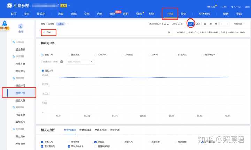
Task: Enable the 直通车参考价 checkbox
Action: 96,147
